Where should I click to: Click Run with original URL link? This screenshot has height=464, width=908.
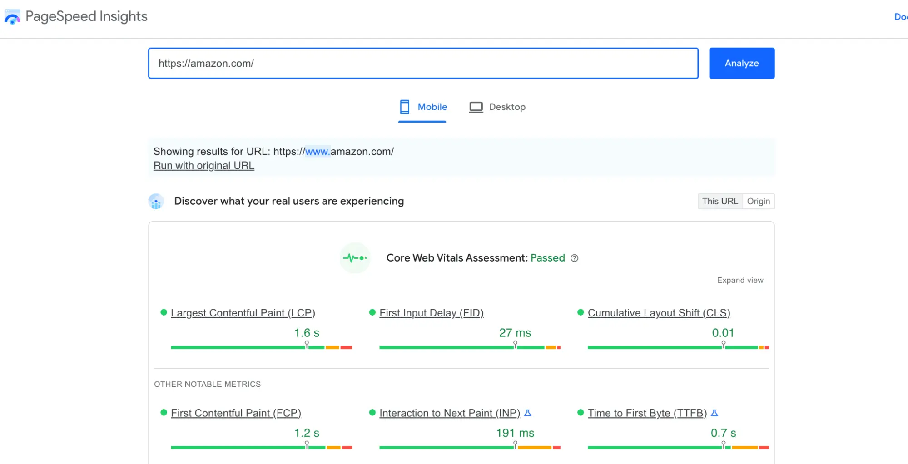pos(204,166)
